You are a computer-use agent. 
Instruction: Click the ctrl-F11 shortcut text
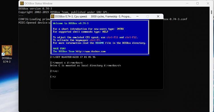point(112,37)
